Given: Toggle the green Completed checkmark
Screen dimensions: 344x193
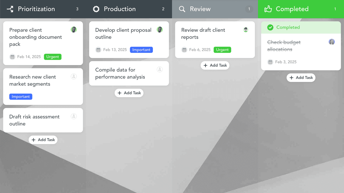Looking at the screenshot, I should [x=270, y=27].
